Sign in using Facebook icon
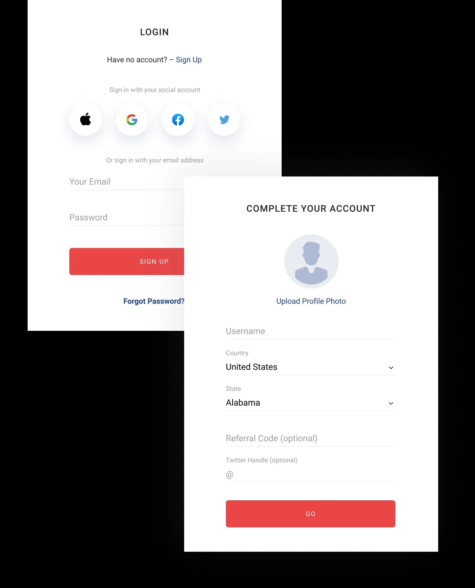Viewport: 475px width, 588px height. pyautogui.click(x=178, y=119)
